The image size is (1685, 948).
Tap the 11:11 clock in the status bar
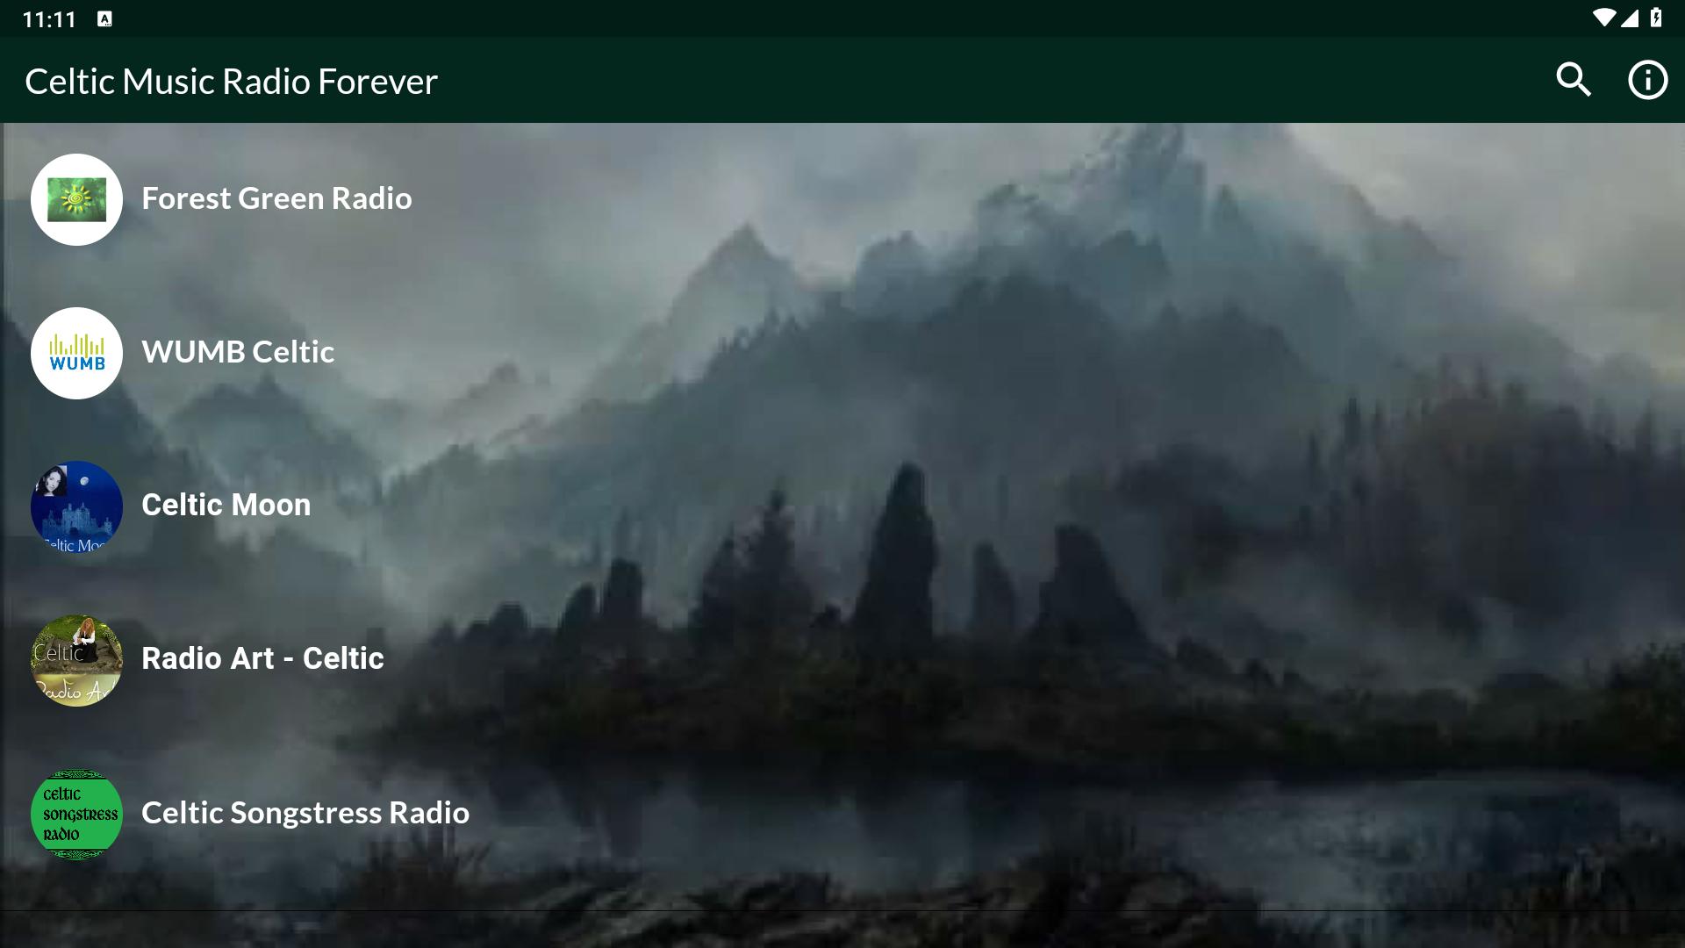click(x=49, y=19)
